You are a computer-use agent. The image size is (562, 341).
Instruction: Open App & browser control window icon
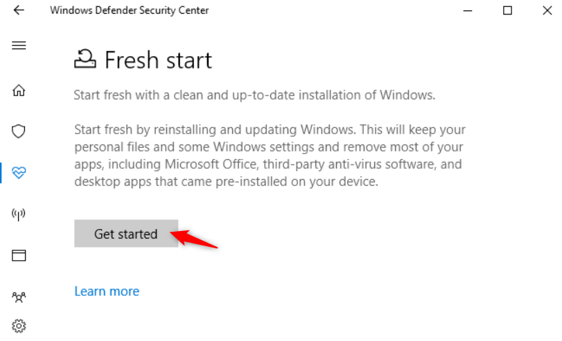tap(19, 256)
